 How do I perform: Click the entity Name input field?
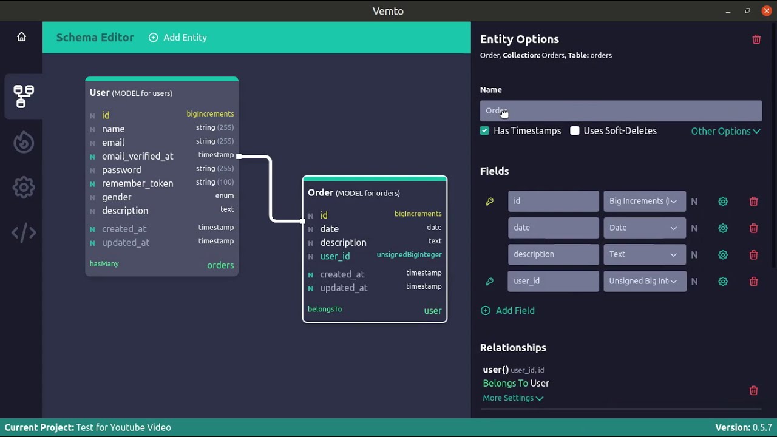tap(621, 111)
